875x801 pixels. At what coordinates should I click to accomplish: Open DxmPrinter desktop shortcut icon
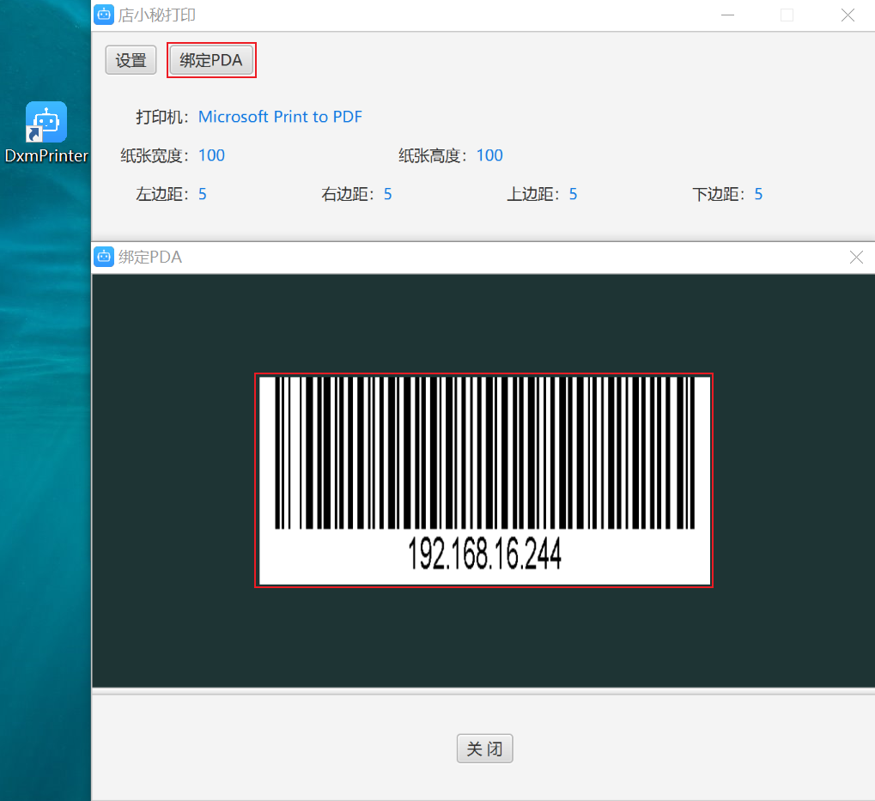tap(46, 132)
